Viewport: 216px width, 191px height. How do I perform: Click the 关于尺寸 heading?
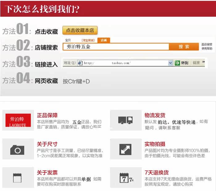(x=47, y=144)
